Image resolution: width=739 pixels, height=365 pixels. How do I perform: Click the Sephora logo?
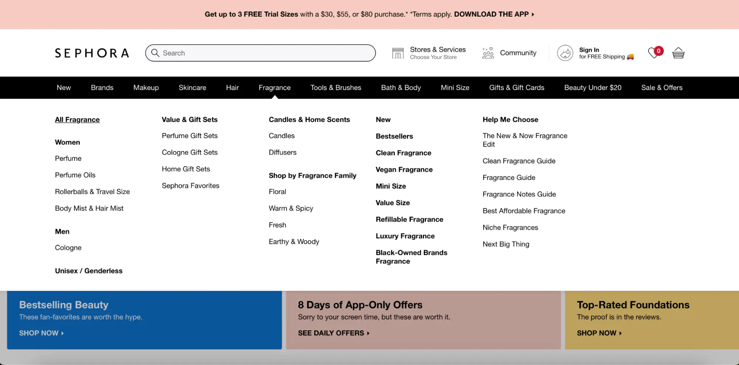(x=92, y=53)
